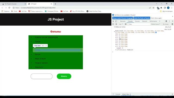Open the Photopea bookmark
This screenshot has width=174, height=98.
(52, 11)
